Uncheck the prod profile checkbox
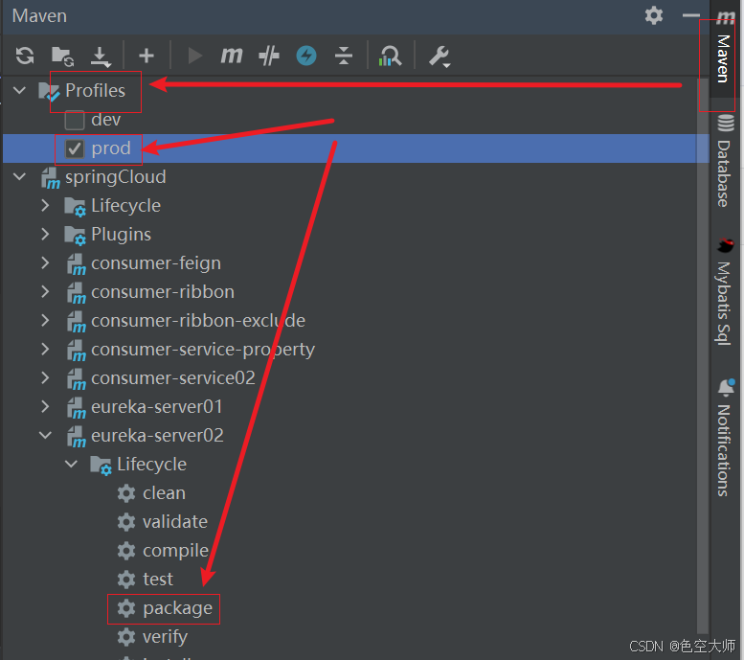This screenshot has height=660, width=744. click(x=75, y=148)
